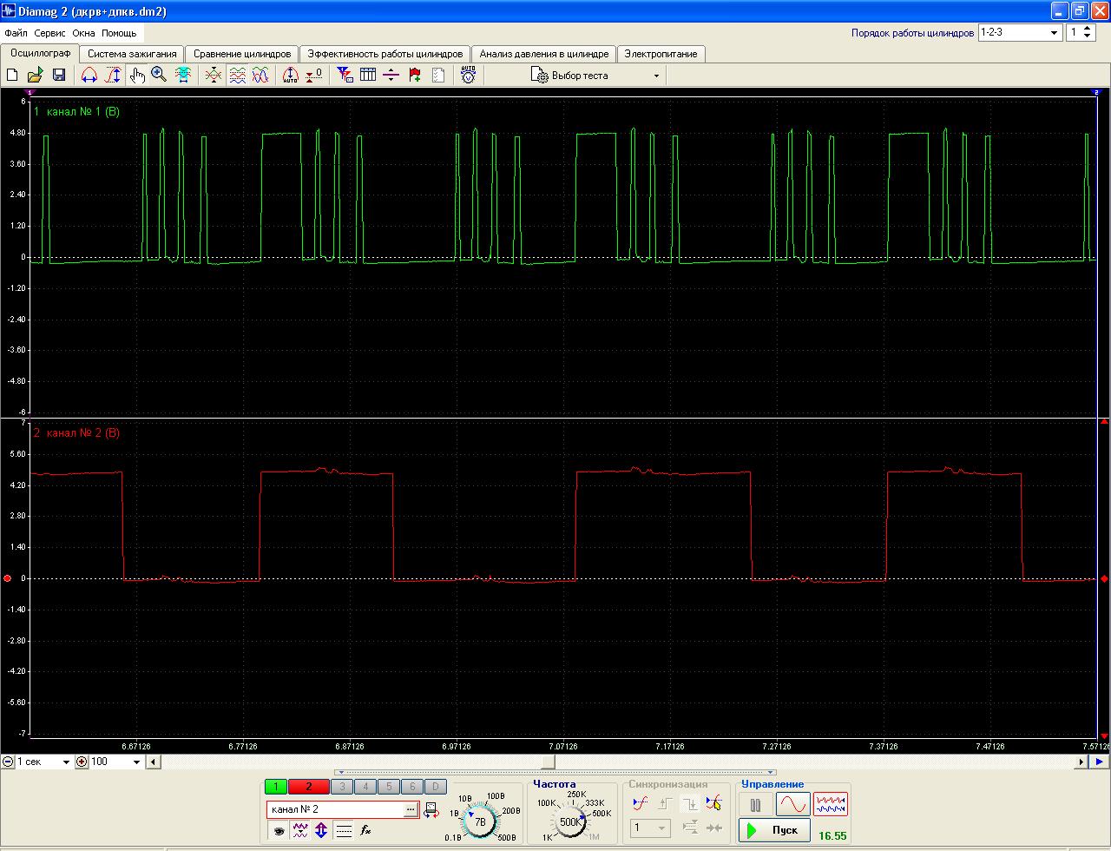
Task: Click the 500K frequency knob
Action: tap(569, 820)
